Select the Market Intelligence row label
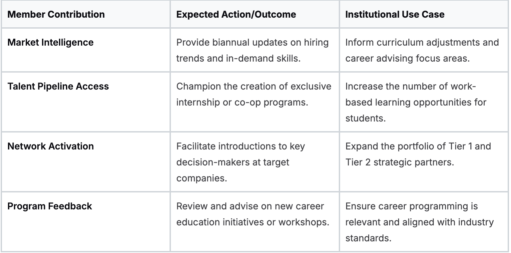 click(50, 43)
